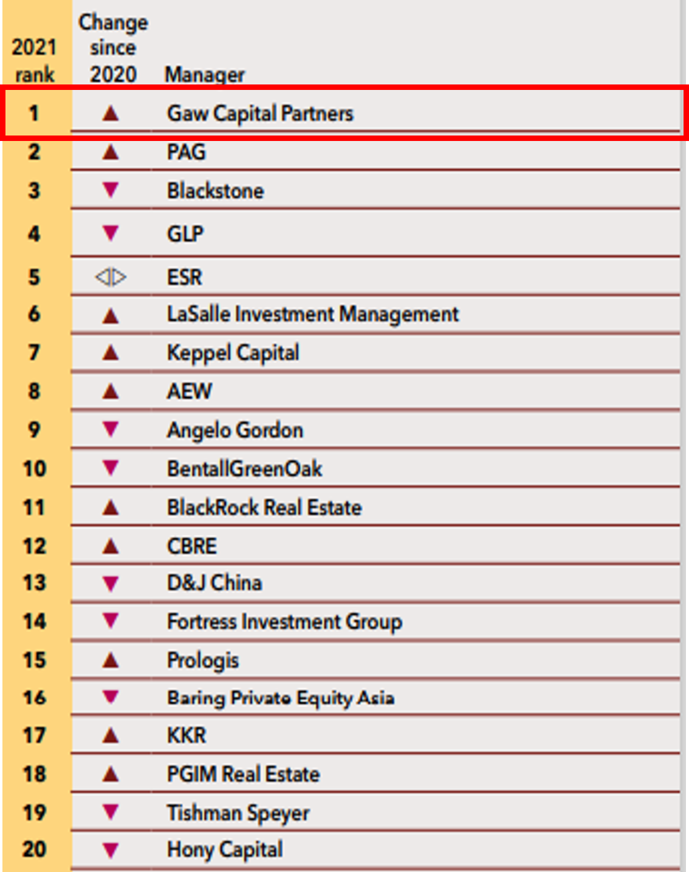Click the unchanged-rank icon beside ESR
Viewport: 689px width, 872px height.
tap(111, 277)
